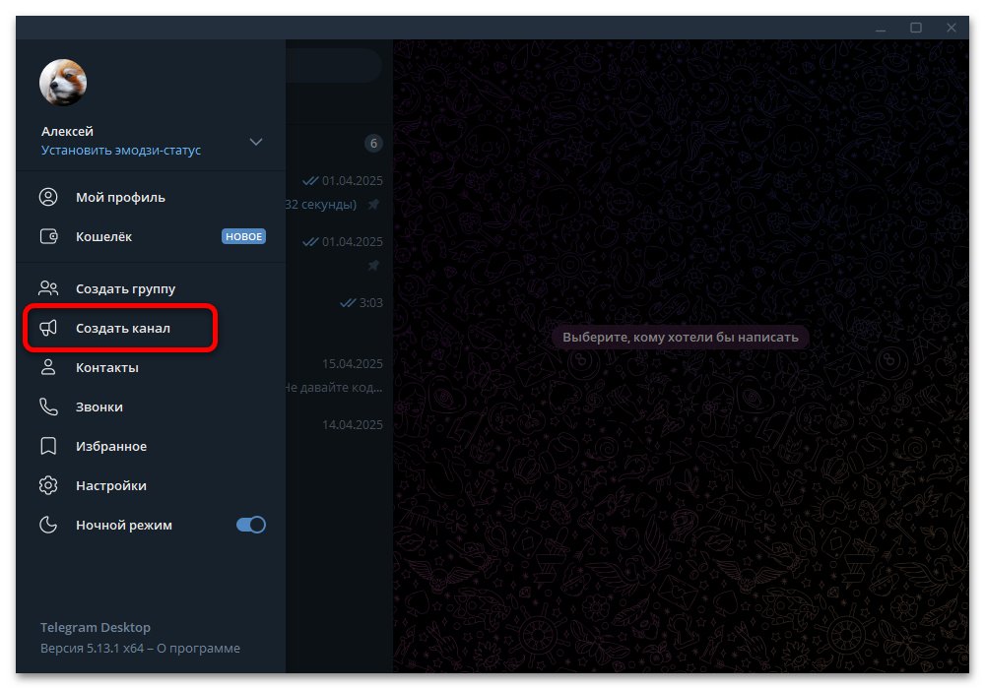Open Мой профиль menu item
The width and height of the screenshot is (985, 689).
pyautogui.click(x=151, y=197)
